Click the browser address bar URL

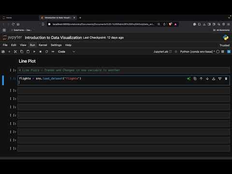(103, 24)
